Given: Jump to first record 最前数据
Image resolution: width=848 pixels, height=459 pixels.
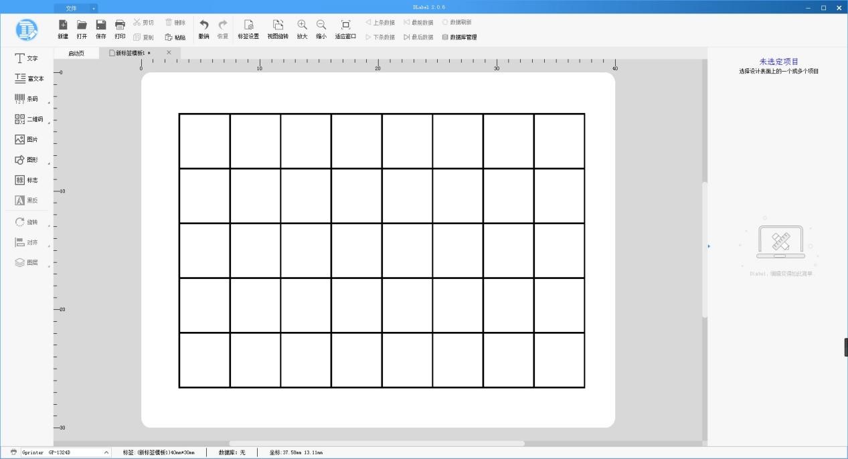Looking at the screenshot, I should (418, 22).
